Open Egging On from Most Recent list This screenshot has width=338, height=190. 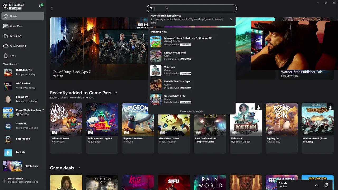click(x=23, y=99)
